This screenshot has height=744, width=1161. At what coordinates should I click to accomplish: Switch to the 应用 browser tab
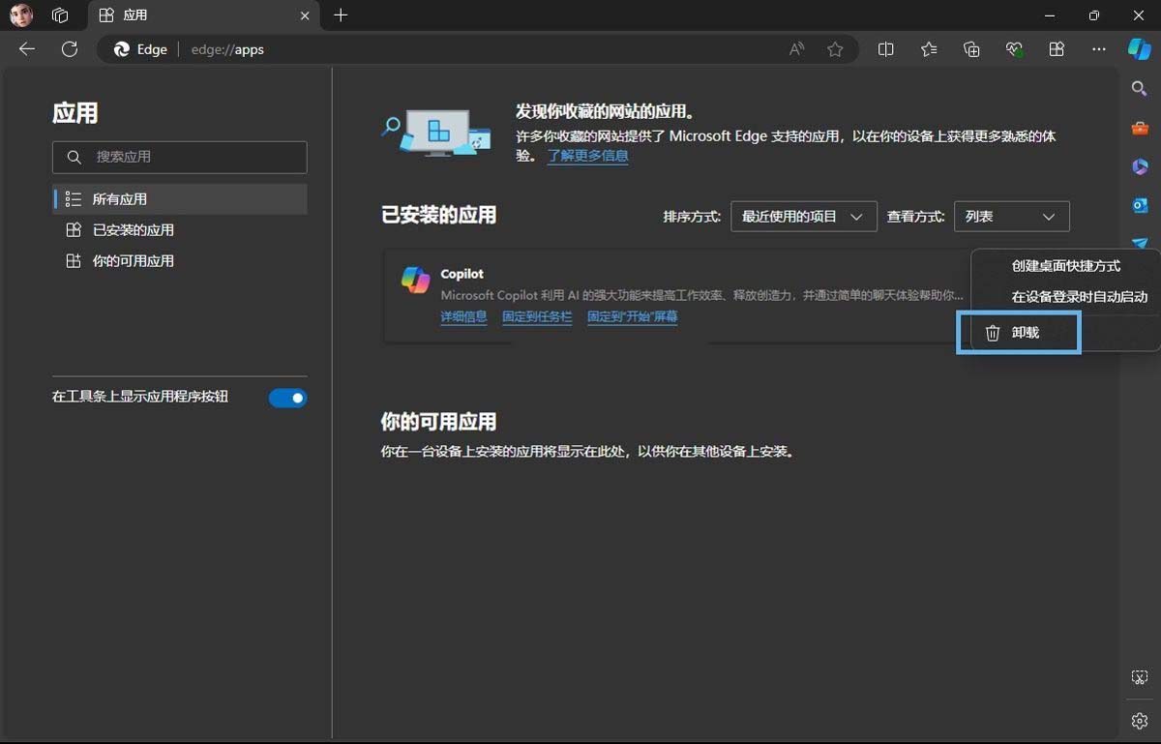pyautogui.click(x=203, y=15)
